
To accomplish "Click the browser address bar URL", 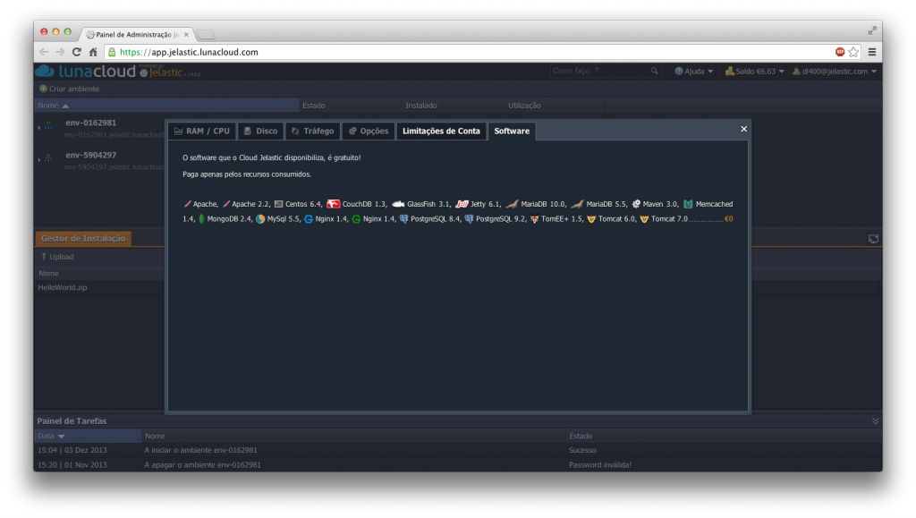I will pos(189,52).
